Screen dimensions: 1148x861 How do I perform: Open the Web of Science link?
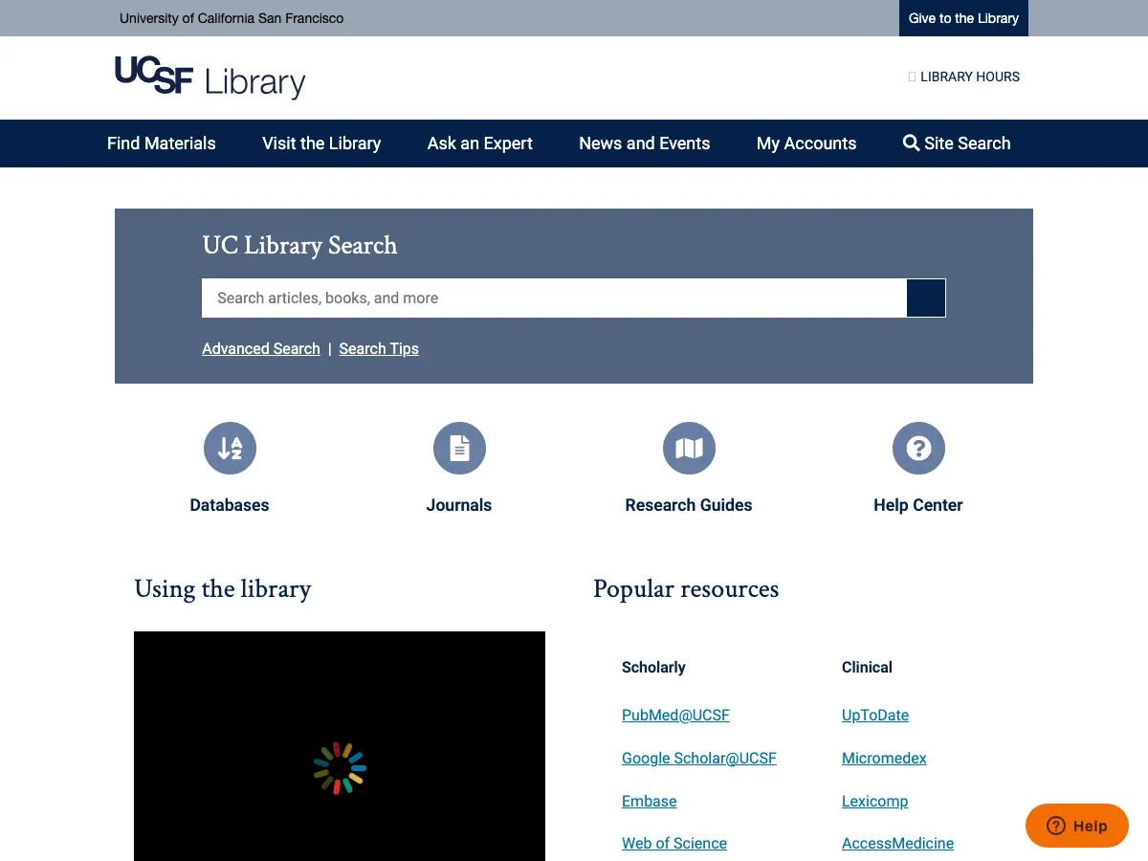point(674,843)
